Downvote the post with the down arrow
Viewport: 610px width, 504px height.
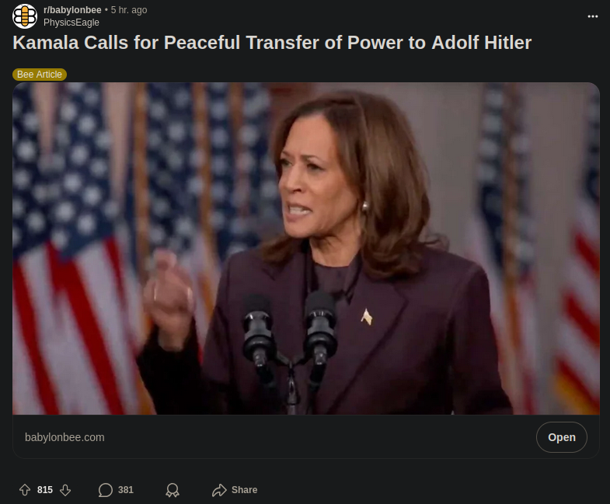pyautogui.click(x=65, y=489)
